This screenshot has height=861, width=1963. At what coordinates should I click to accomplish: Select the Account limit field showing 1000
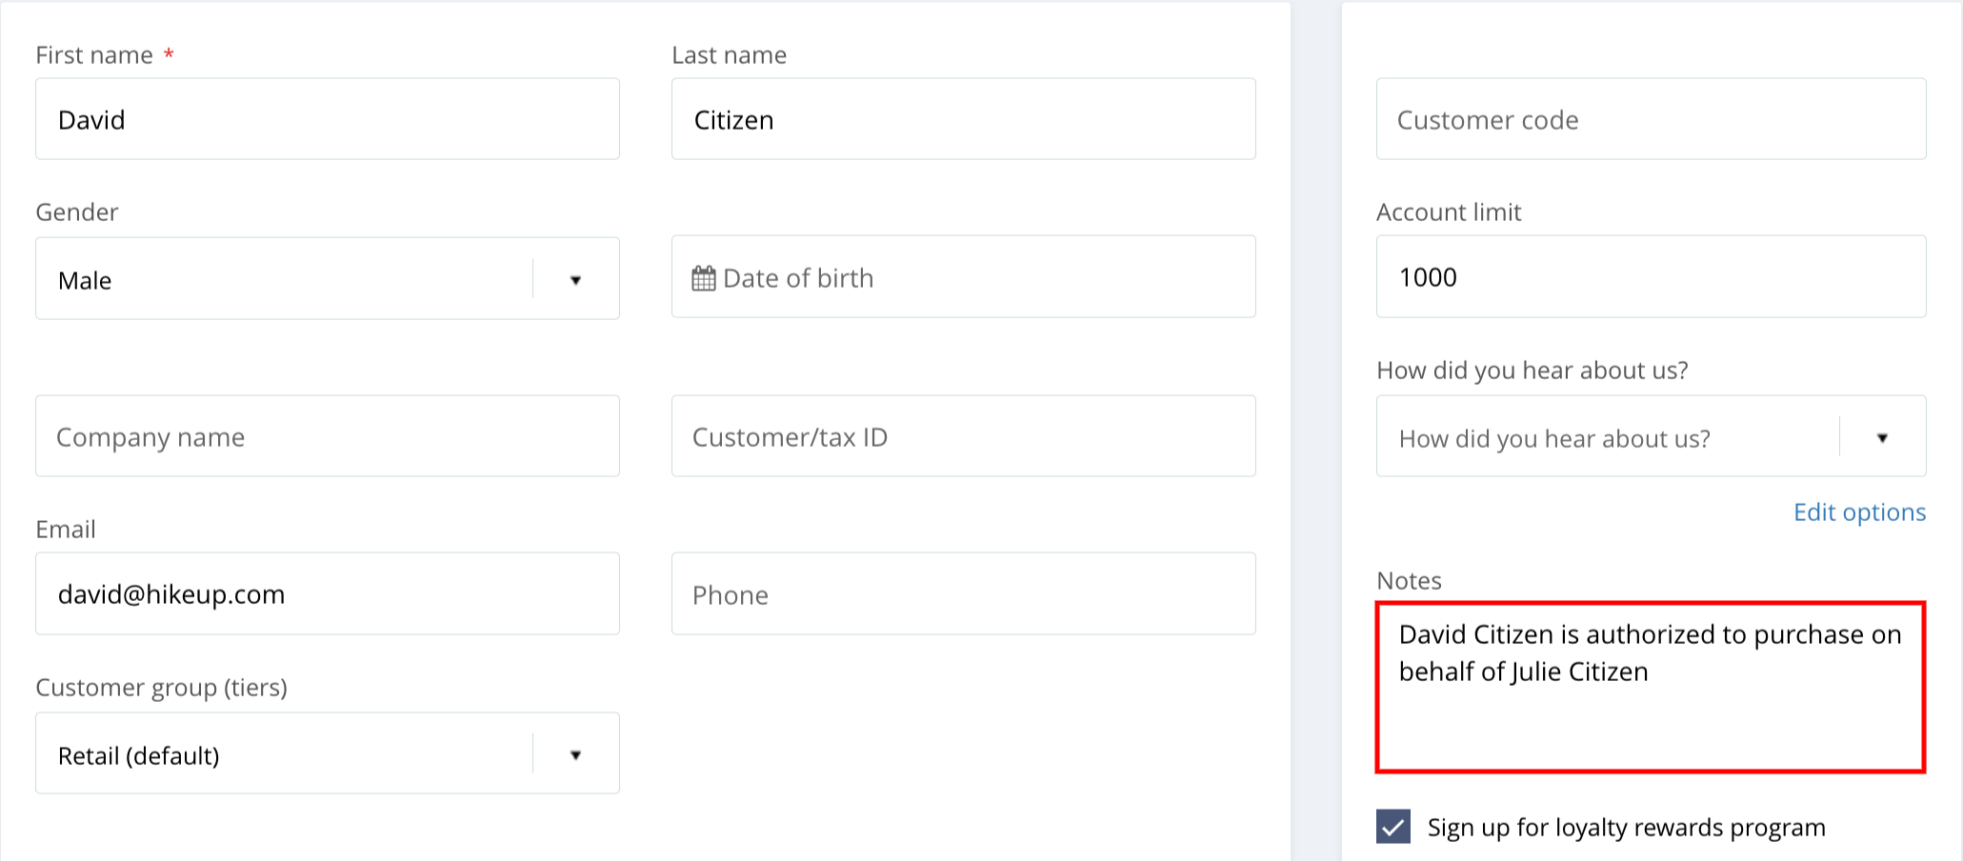tap(1651, 277)
